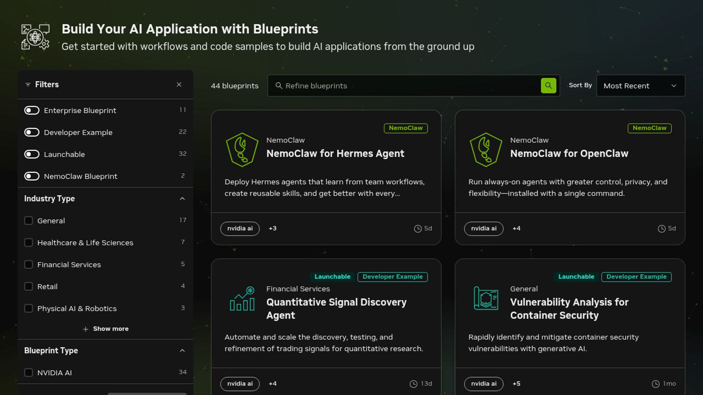This screenshot has height=395, width=703.
Task: Click the clock icon on OpenClaw card
Action: [x=662, y=229]
